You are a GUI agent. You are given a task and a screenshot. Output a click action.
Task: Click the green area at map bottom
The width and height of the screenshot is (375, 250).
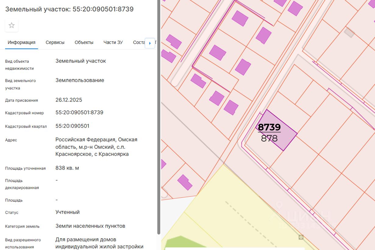click(x=186, y=243)
